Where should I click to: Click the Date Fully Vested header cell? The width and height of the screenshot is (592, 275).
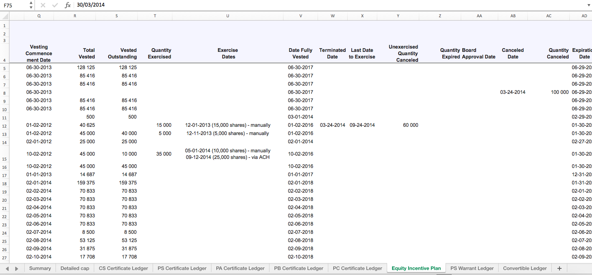[300, 54]
